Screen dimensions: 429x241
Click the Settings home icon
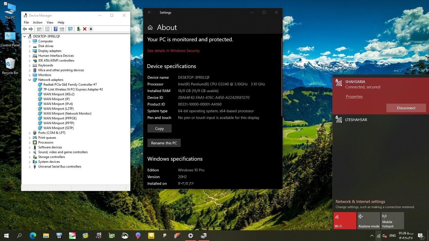pyautogui.click(x=150, y=28)
